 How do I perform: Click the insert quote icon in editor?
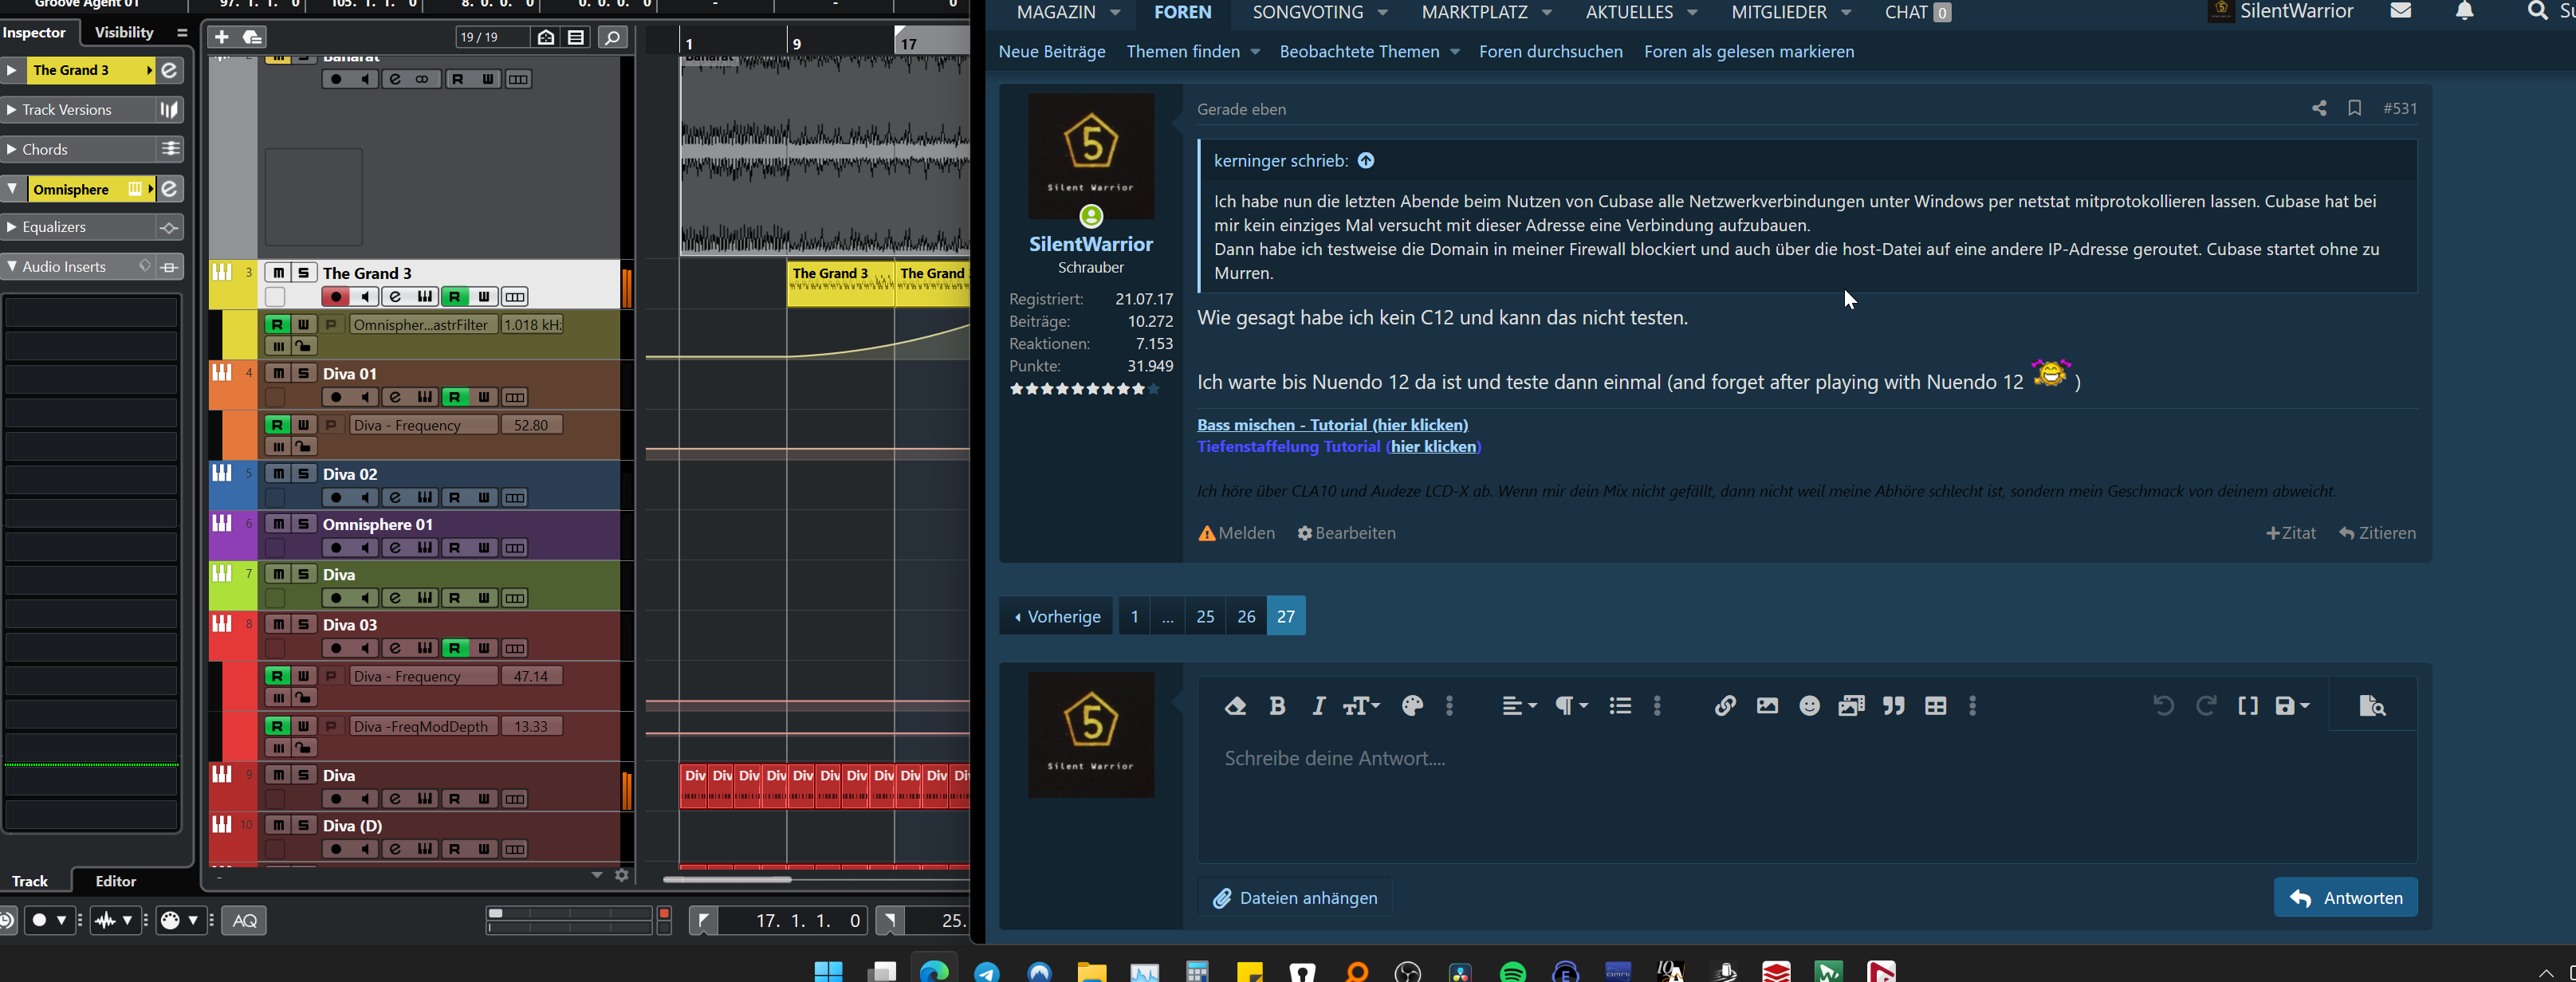click(x=1893, y=706)
